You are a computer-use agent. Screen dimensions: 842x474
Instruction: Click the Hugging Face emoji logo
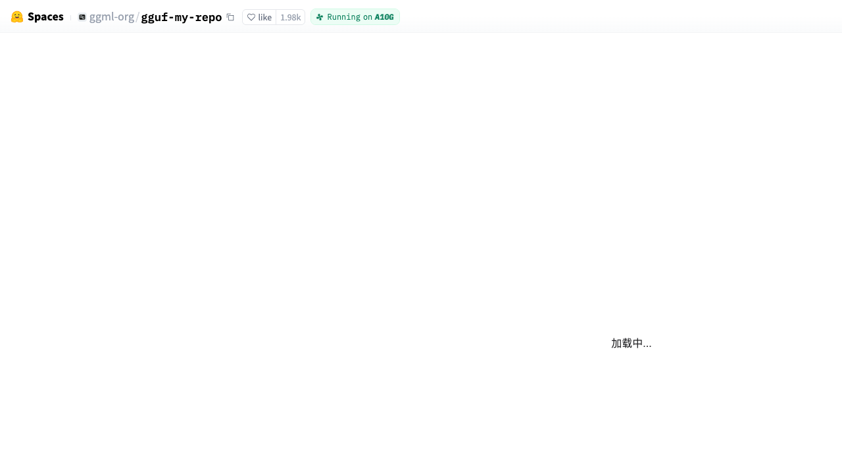tap(17, 17)
